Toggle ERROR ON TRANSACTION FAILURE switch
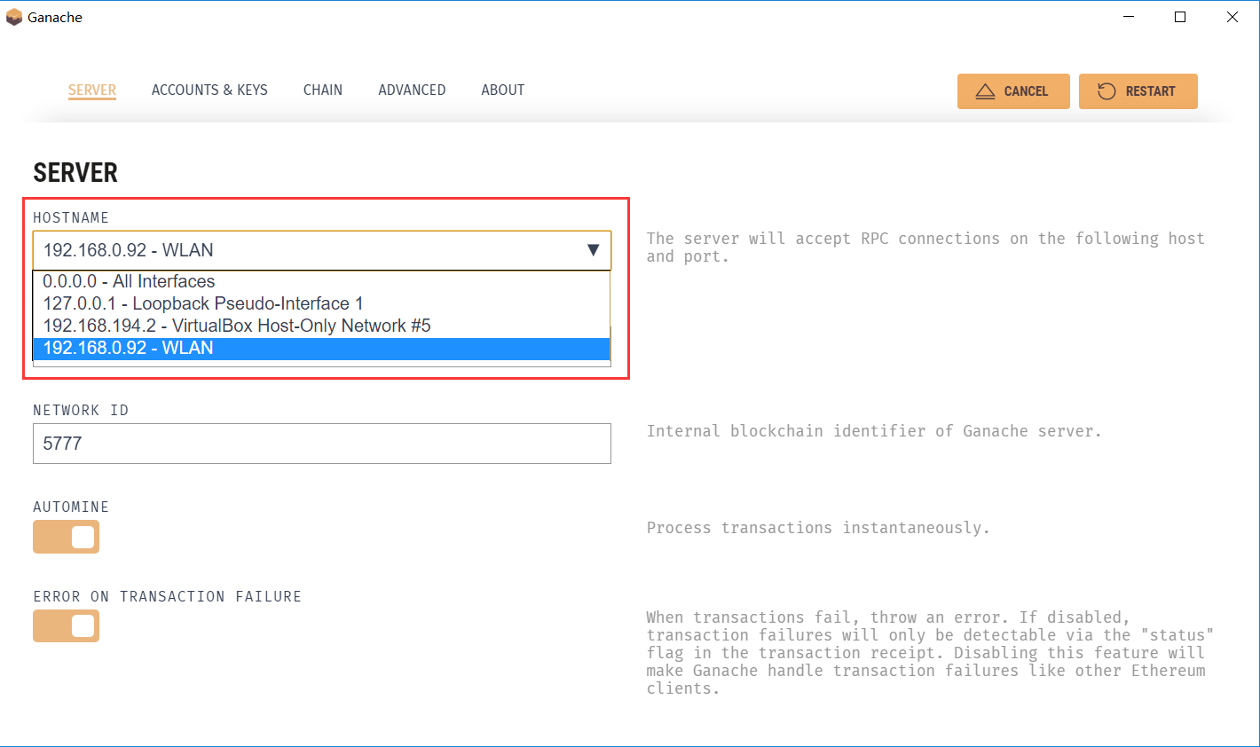Screen dimensions: 1260x747 66,626
